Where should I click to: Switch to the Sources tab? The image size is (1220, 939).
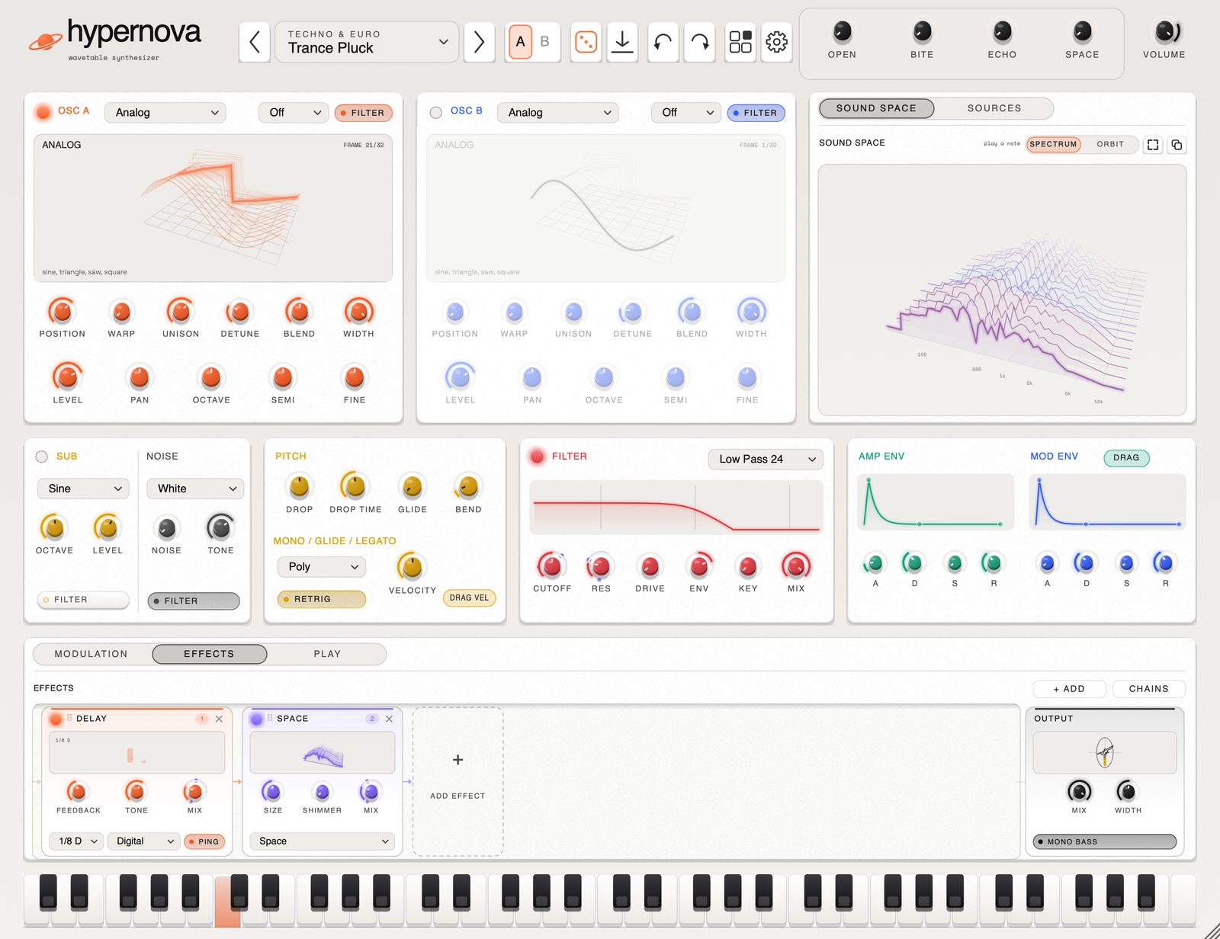pyautogui.click(x=994, y=108)
